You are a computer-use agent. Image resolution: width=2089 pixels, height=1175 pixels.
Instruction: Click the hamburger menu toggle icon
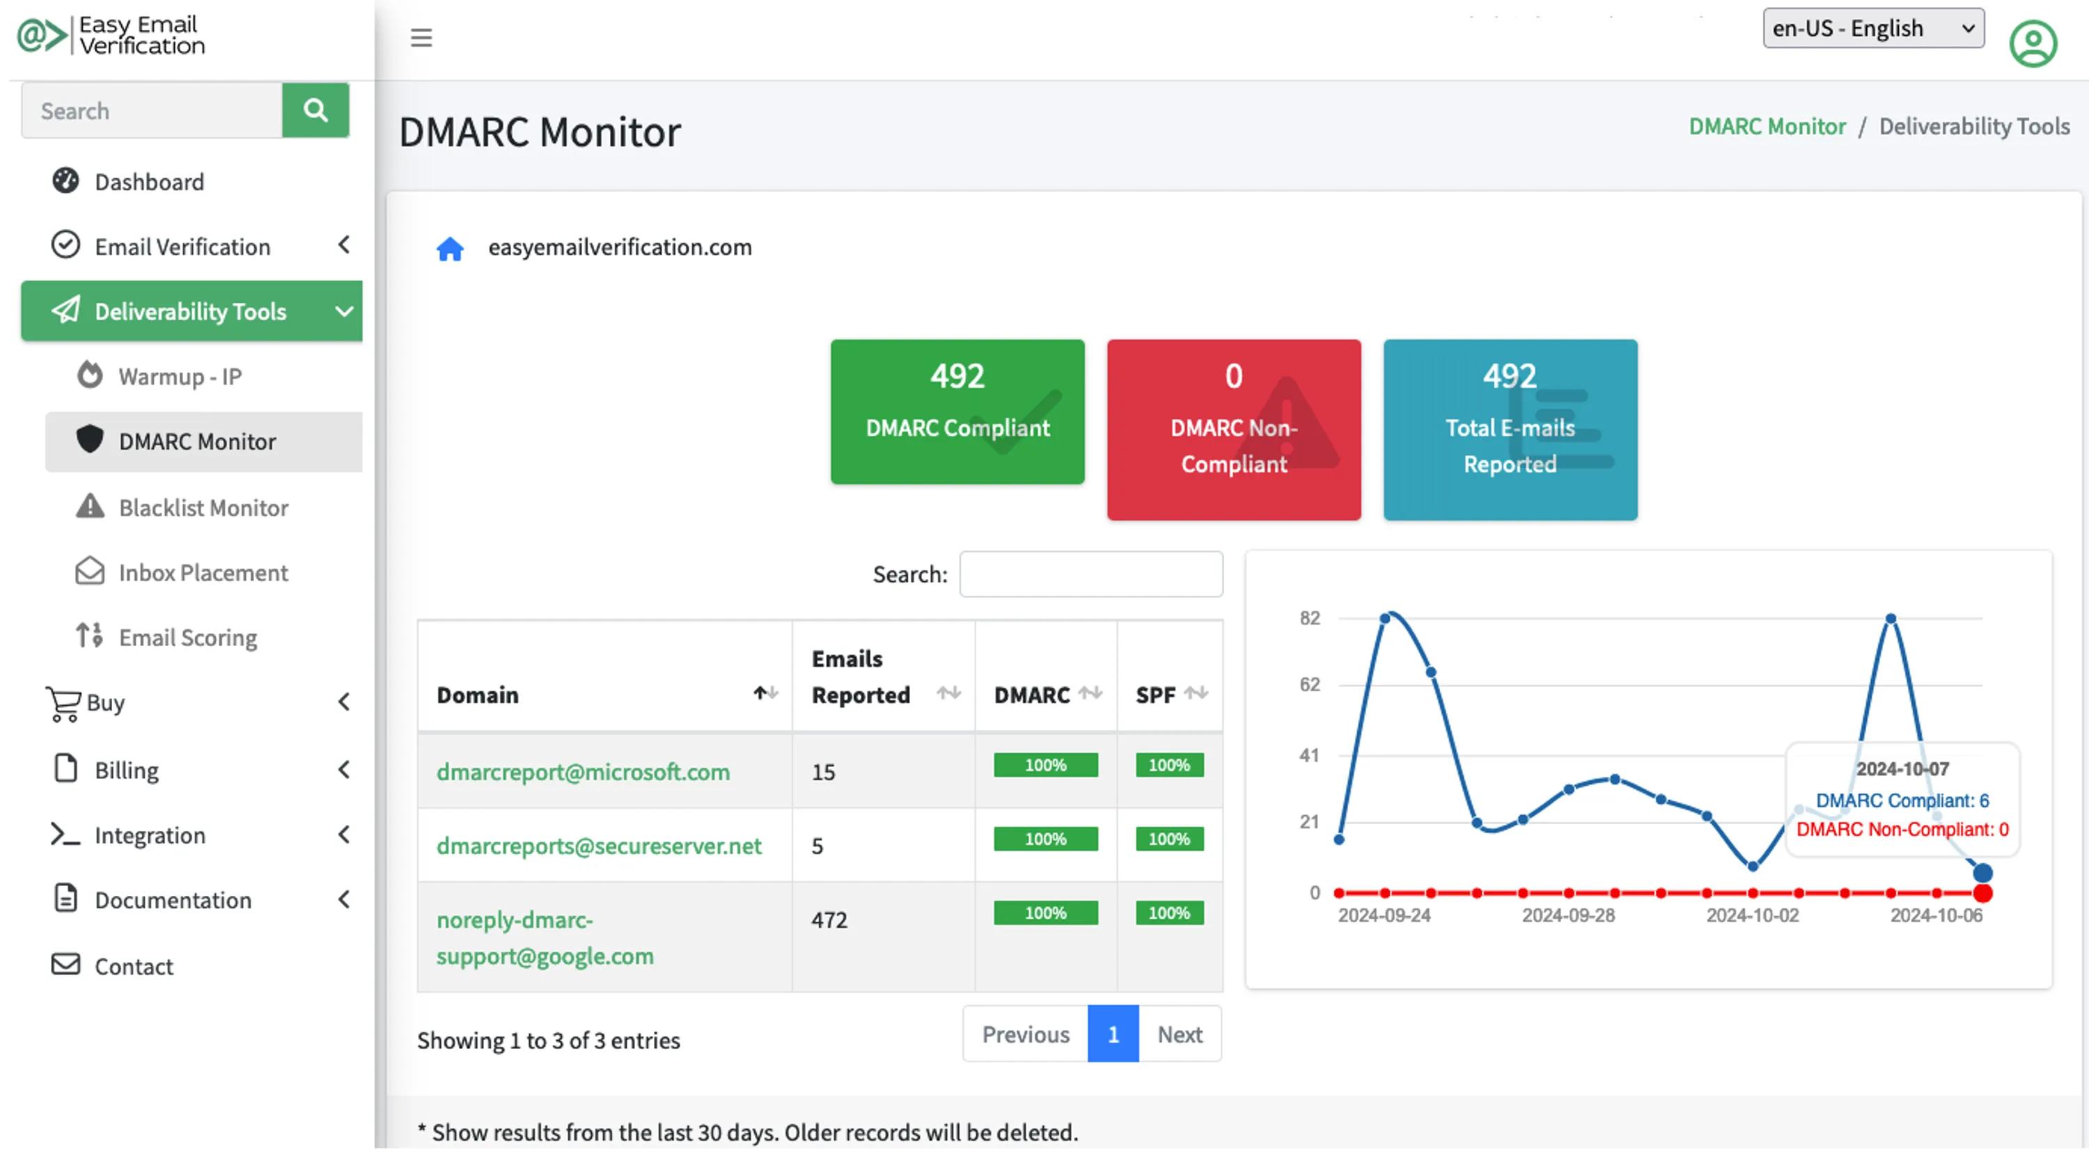pyautogui.click(x=421, y=38)
